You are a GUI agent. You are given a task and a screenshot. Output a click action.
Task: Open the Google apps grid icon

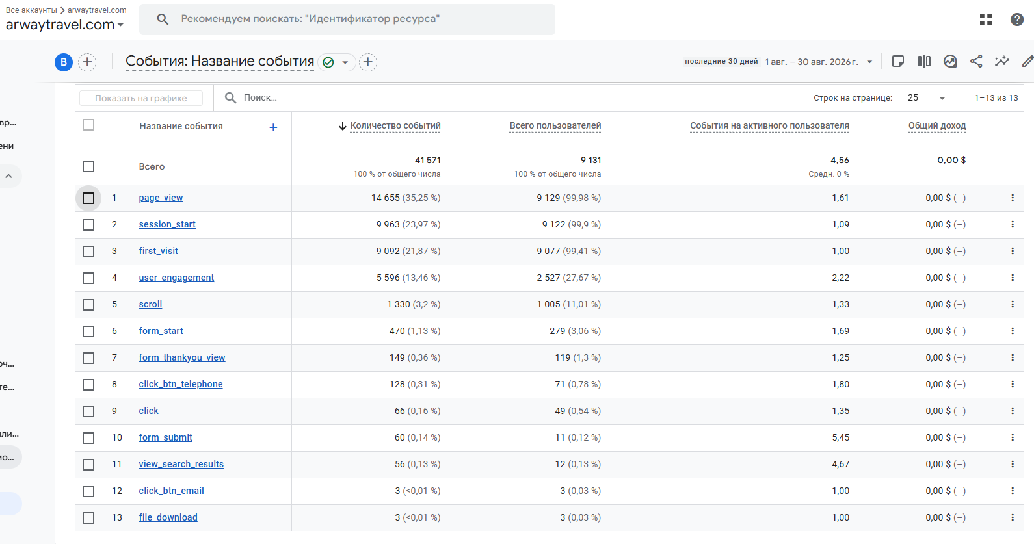[986, 19]
